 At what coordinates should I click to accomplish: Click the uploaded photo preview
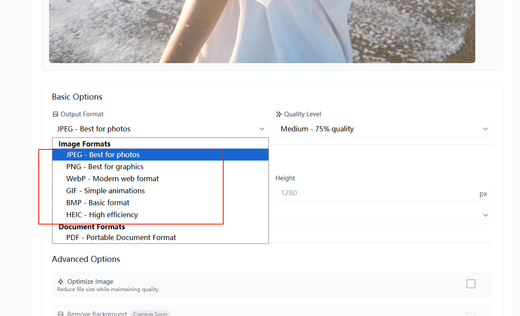point(262,31)
